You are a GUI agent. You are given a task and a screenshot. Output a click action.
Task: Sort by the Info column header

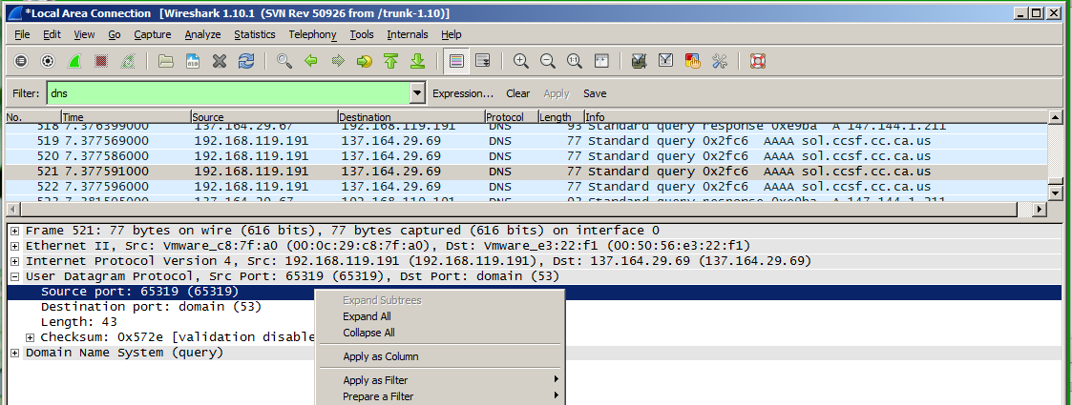[x=815, y=117]
